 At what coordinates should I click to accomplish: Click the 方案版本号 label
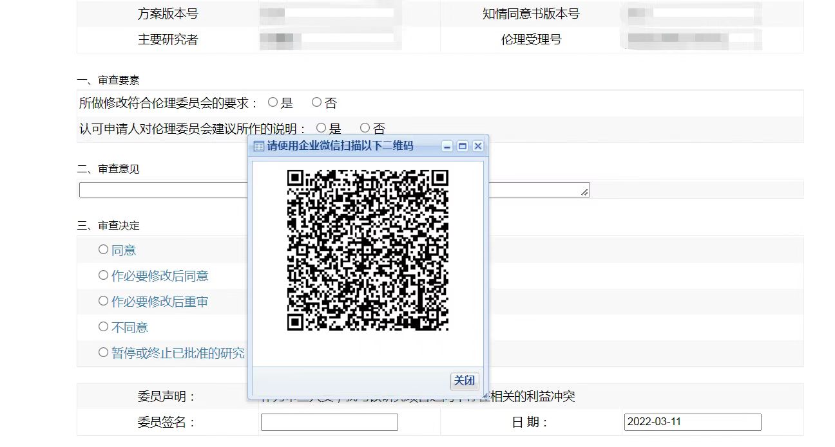click(x=168, y=14)
